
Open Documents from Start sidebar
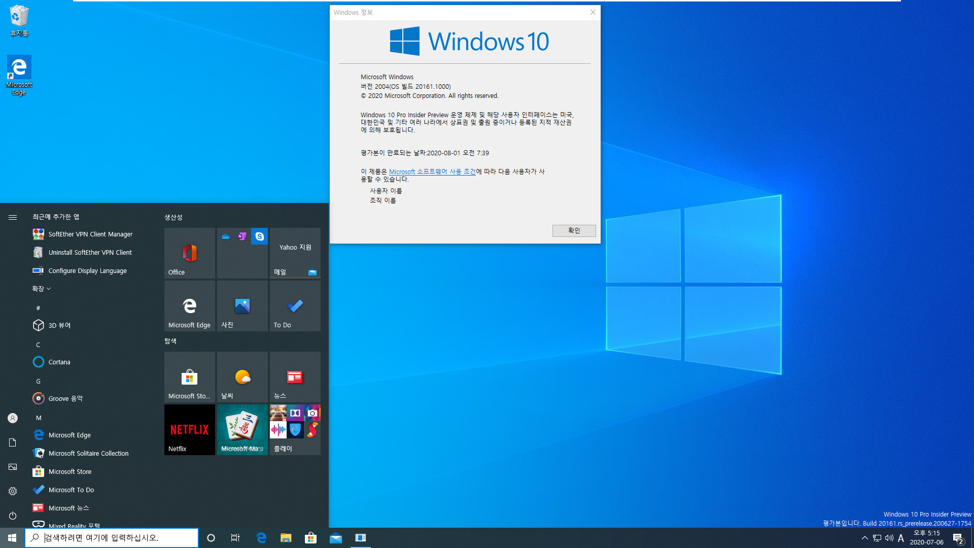[x=13, y=442]
